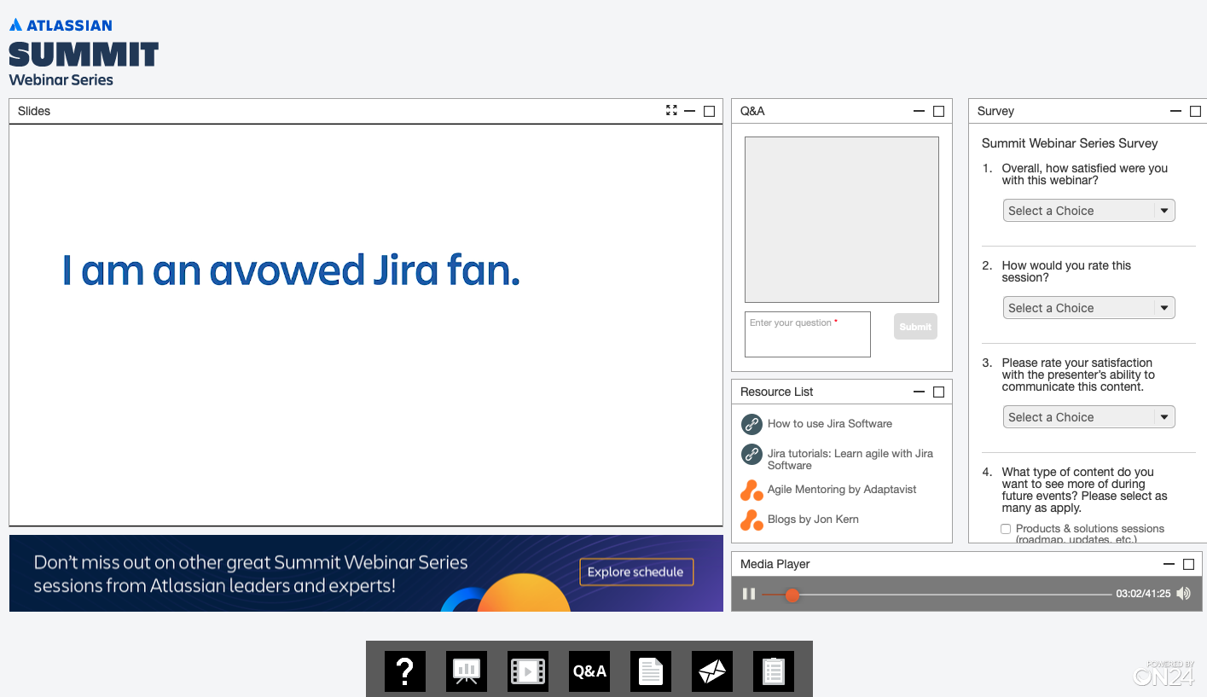Open the Survey clipboard dock icon
This screenshot has height=697, width=1207.
(774, 671)
